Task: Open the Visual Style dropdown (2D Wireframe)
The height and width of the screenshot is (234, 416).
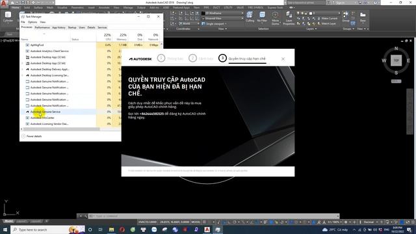Action: 222,13
